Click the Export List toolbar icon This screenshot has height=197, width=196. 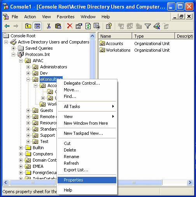point(97,26)
